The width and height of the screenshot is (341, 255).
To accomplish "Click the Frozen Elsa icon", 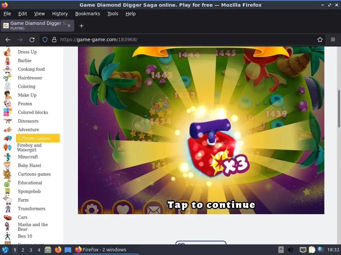I will [7, 104].
